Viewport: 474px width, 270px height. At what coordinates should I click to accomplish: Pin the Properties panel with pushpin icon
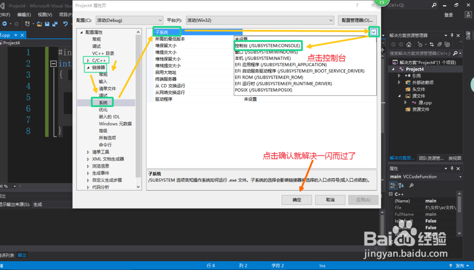pyautogui.click(x=452, y=169)
